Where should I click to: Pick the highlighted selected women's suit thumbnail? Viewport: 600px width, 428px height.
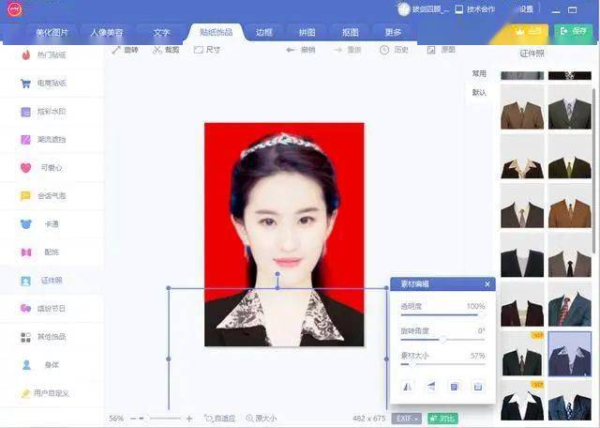pyautogui.click(x=569, y=354)
